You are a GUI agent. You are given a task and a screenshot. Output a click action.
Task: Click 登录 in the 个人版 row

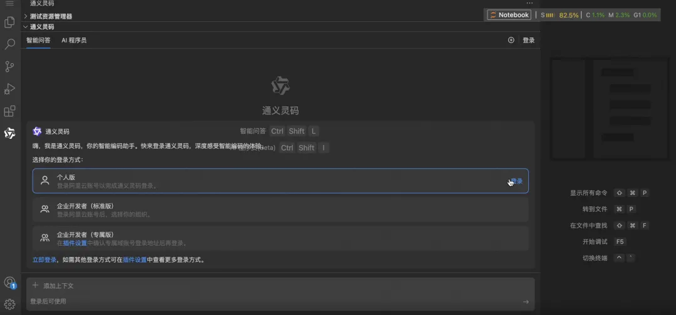(516, 181)
